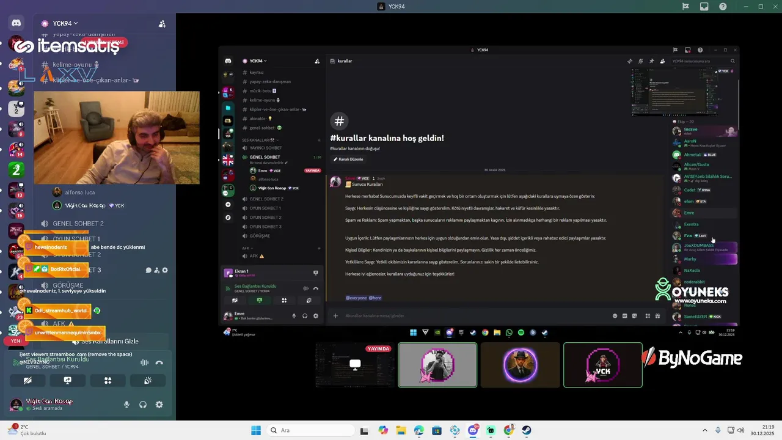Open Chrome from Windows taskbar

pos(509,430)
